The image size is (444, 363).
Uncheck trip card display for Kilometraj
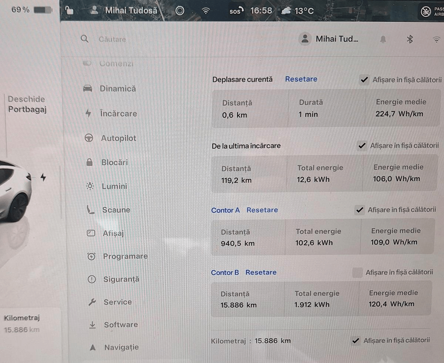(356, 341)
